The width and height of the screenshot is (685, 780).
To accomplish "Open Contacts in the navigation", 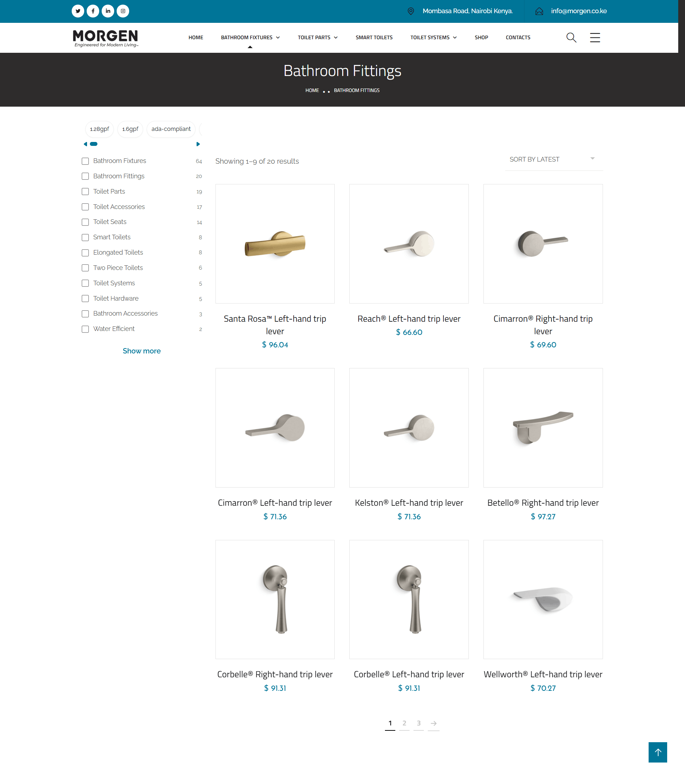I will [518, 37].
